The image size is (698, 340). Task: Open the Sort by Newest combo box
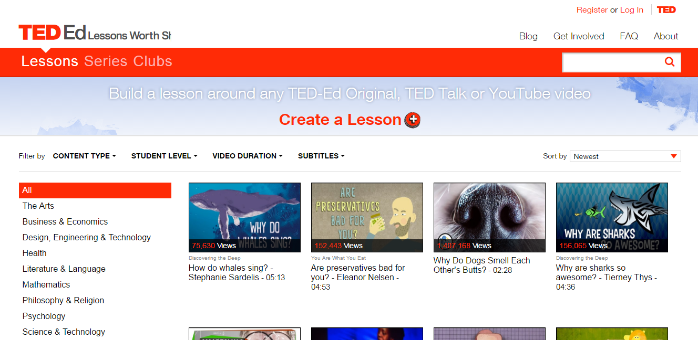(x=625, y=156)
